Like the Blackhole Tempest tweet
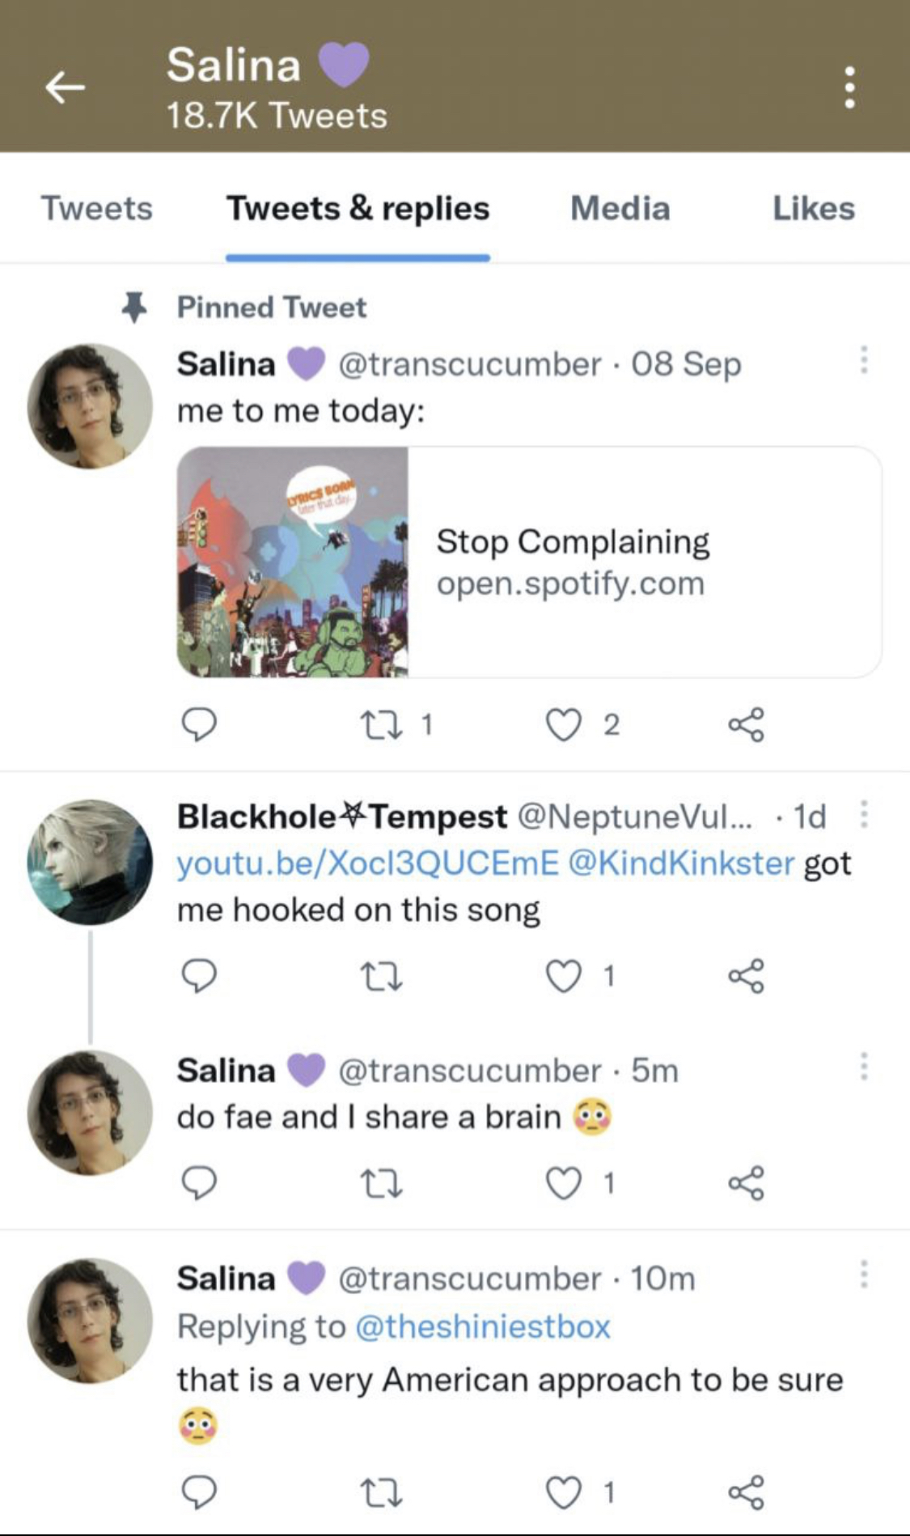Image resolution: width=910 pixels, height=1536 pixels. tap(564, 976)
